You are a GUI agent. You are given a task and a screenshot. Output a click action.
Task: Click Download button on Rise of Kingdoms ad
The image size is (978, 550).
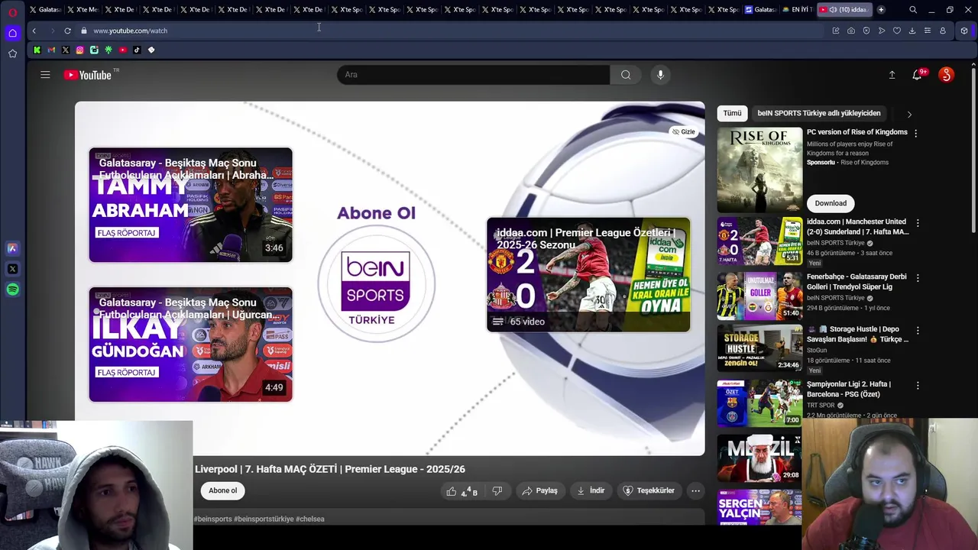tap(831, 203)
